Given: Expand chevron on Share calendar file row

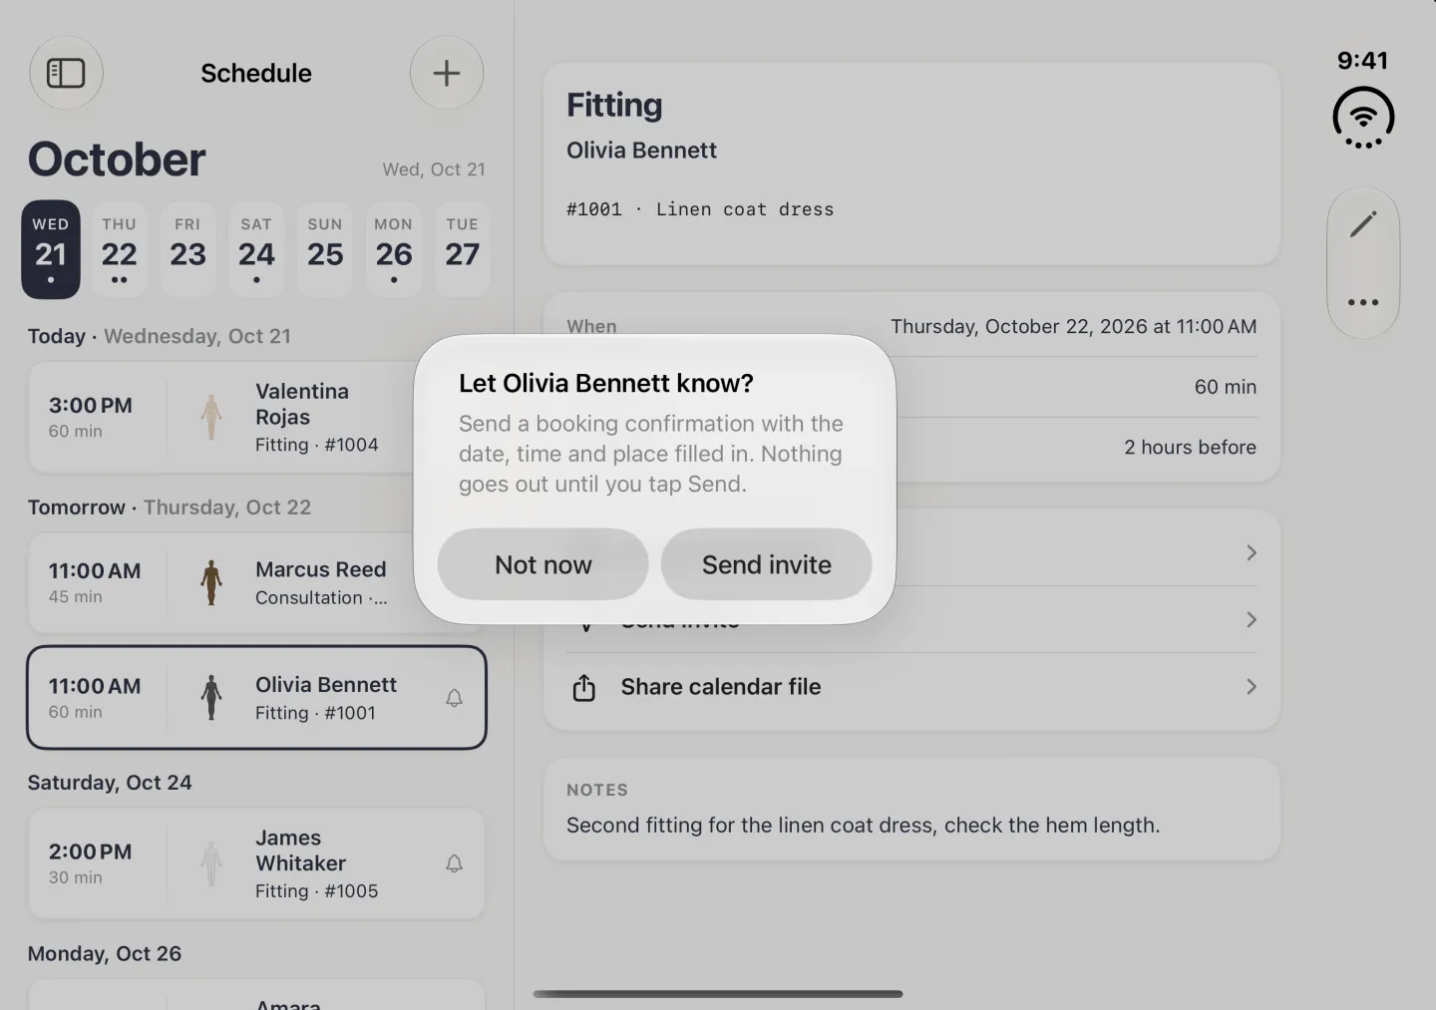Looking at the screenshot, I should [x=1251, y=687].
